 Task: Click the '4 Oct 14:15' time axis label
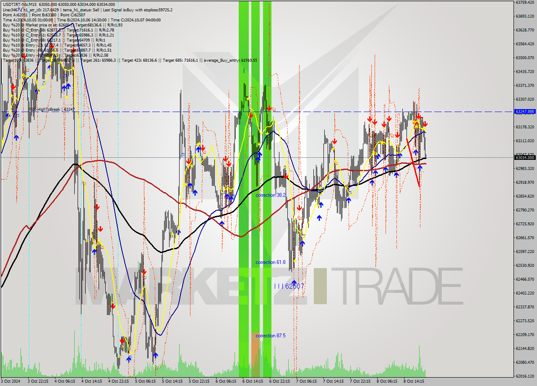pos(92,381)
